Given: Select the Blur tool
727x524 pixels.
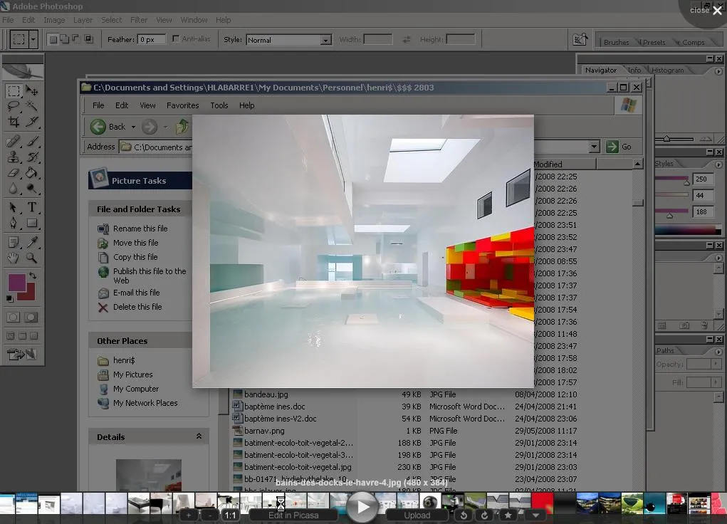Looking at the screenshot, I should coord(14,188).
